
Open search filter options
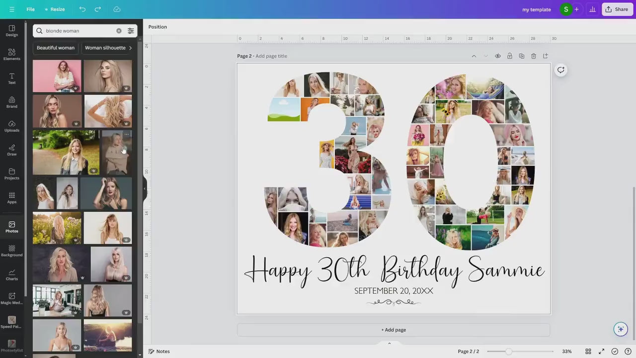131,30
